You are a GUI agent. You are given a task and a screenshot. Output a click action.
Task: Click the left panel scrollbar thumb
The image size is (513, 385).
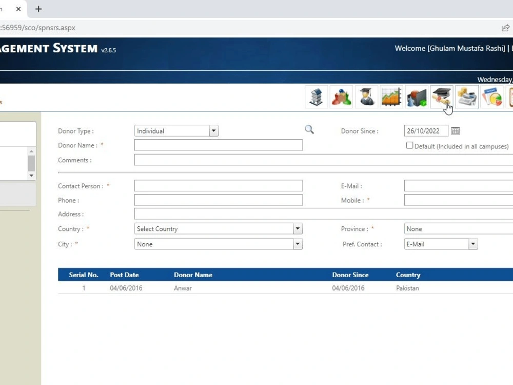tap(31, 163)
